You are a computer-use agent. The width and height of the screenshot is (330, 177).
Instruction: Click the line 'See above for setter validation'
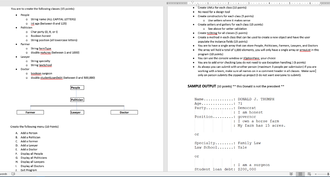[228, 29]
